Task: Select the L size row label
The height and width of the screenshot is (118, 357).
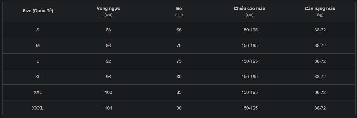Action: pyautogui.click(x=38, y=61)
